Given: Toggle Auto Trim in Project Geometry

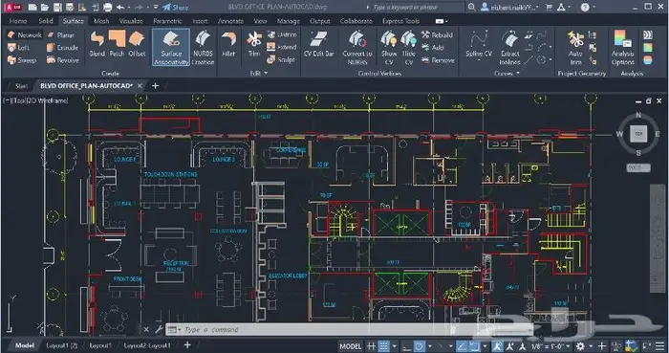Looking at the screenshot, I should pos(575,48).
